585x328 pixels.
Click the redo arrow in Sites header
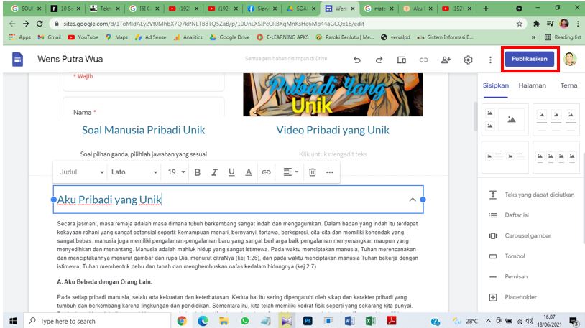[x=379, y=60]
